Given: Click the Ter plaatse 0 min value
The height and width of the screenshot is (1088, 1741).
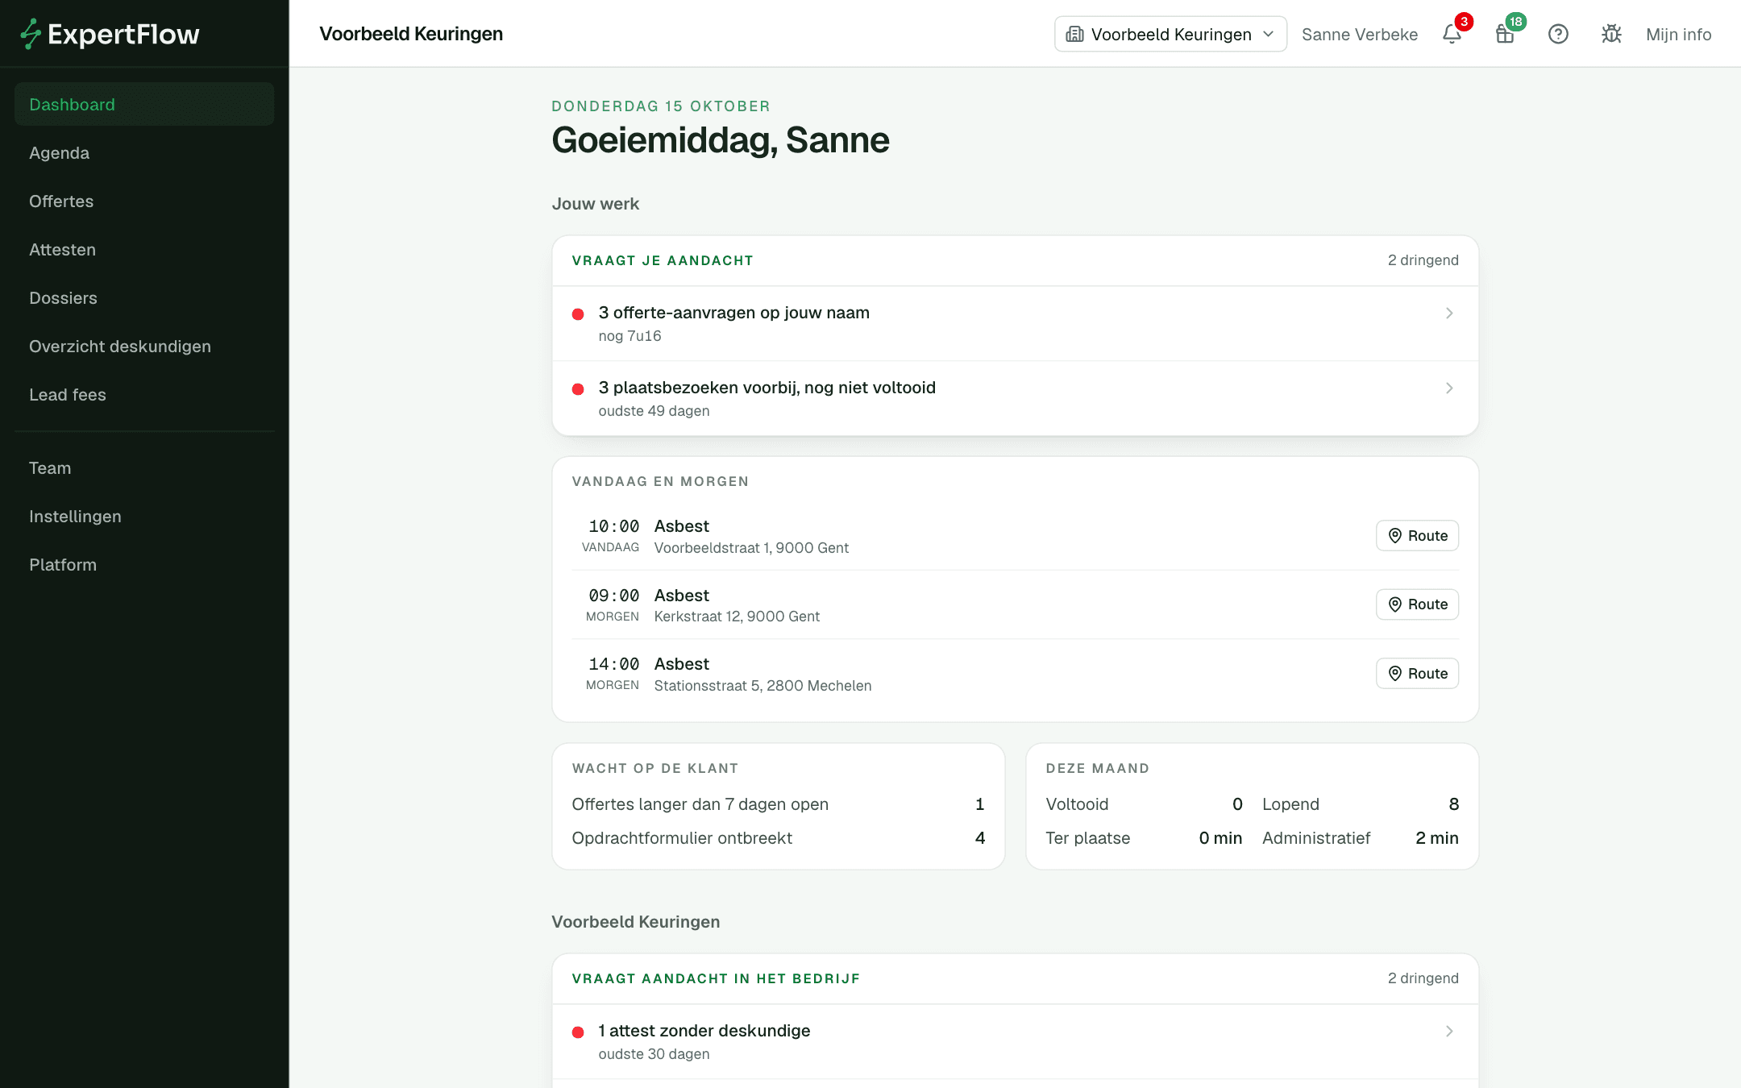Looking at the screenshot, I should (x=1220, y=837).
